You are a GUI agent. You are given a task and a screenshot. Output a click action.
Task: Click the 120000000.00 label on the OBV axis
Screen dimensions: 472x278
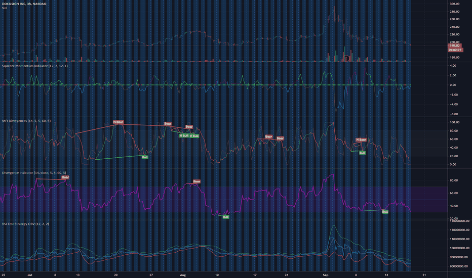click(x=459, y=230)
